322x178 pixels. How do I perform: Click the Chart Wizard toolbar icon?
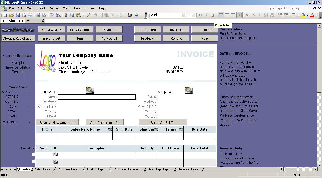[129, 15]
